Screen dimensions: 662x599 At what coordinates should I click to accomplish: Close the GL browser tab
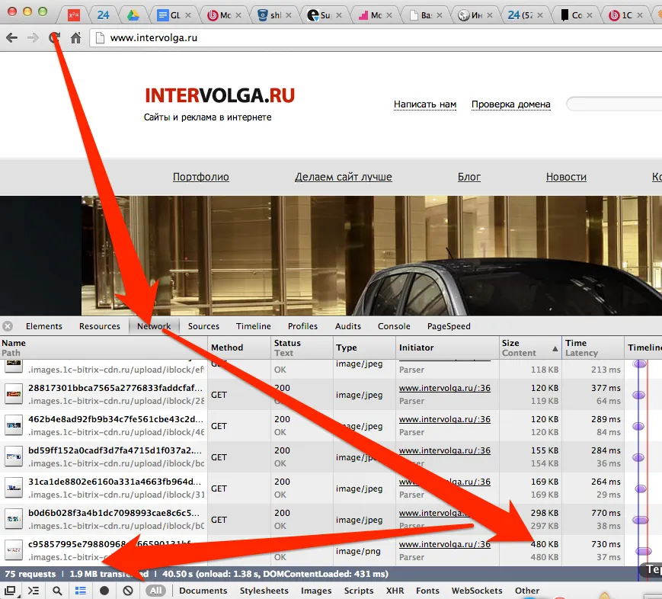click(188, 15)
